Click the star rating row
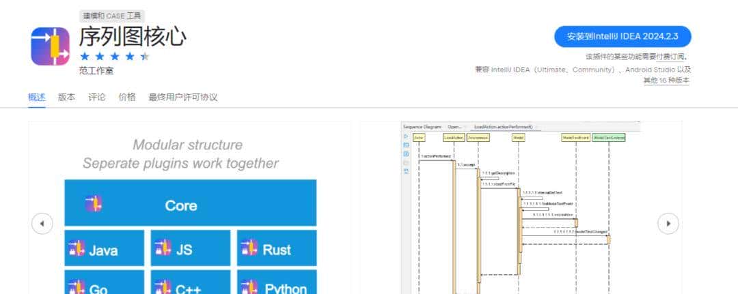The height and width of the screenshot is (294, 738). tap(114, 57)
